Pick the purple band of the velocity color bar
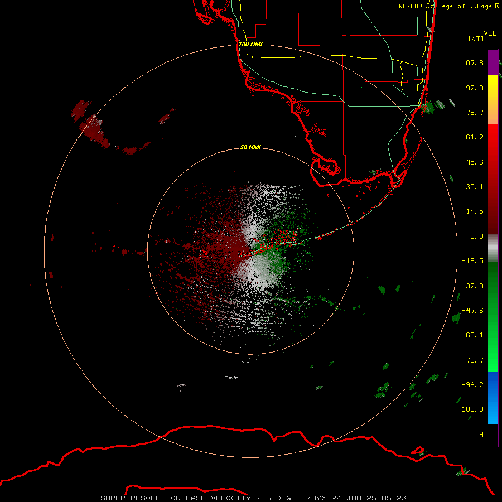Viewport: 502px width, 502px height. (x=493, y=62)
